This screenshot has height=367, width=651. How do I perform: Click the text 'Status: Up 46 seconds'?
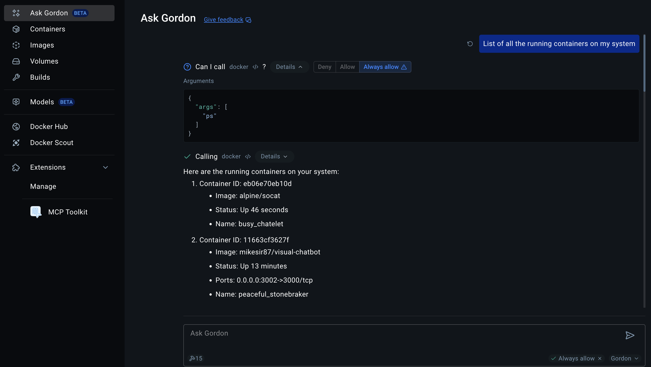click(x=252, y=210)
